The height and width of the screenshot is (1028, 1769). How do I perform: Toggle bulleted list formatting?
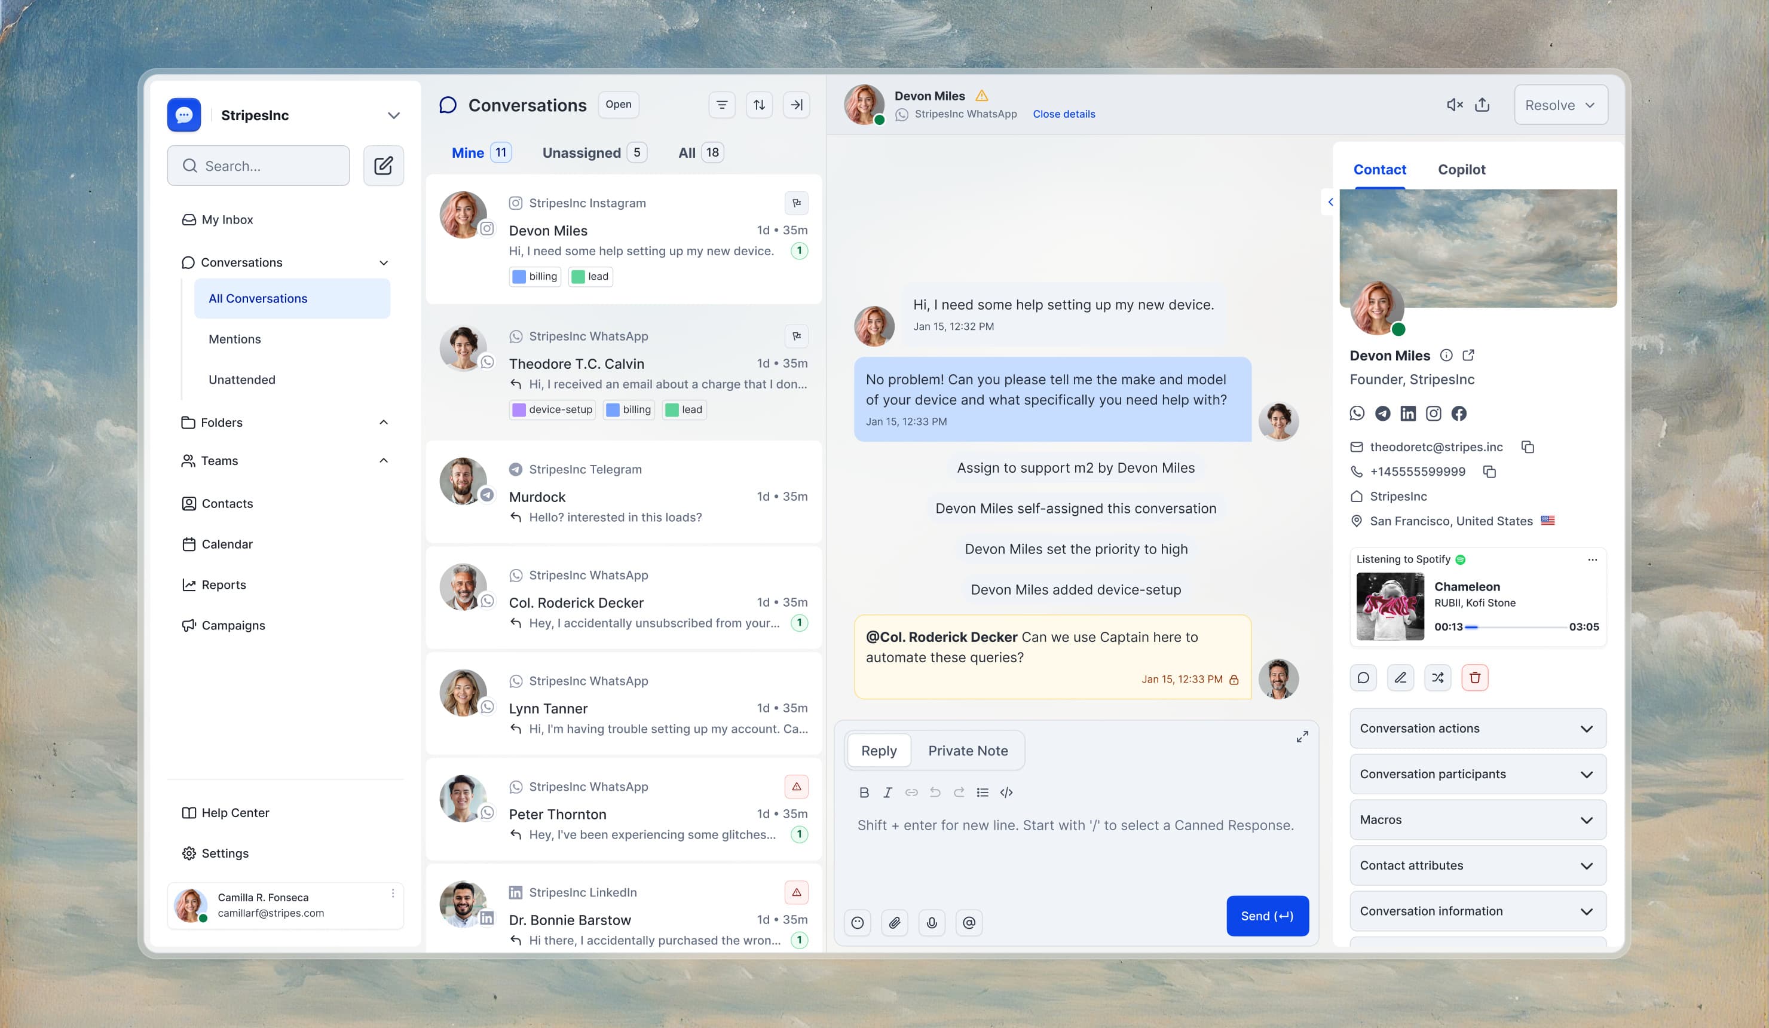tap(982, 792)
